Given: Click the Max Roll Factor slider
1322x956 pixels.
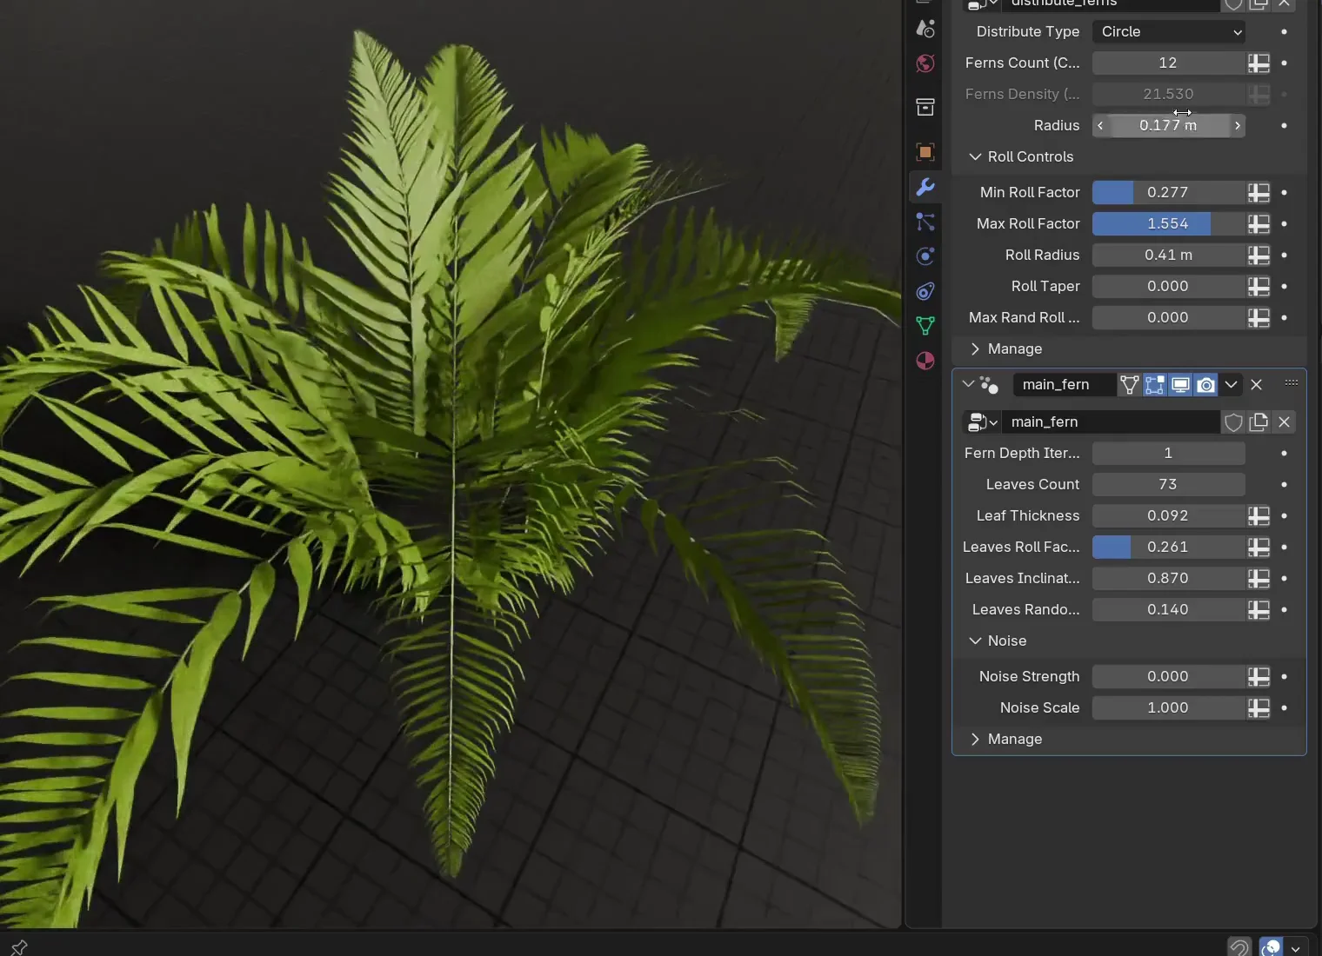Looking at the screenshot, I should click(1168, 224).
